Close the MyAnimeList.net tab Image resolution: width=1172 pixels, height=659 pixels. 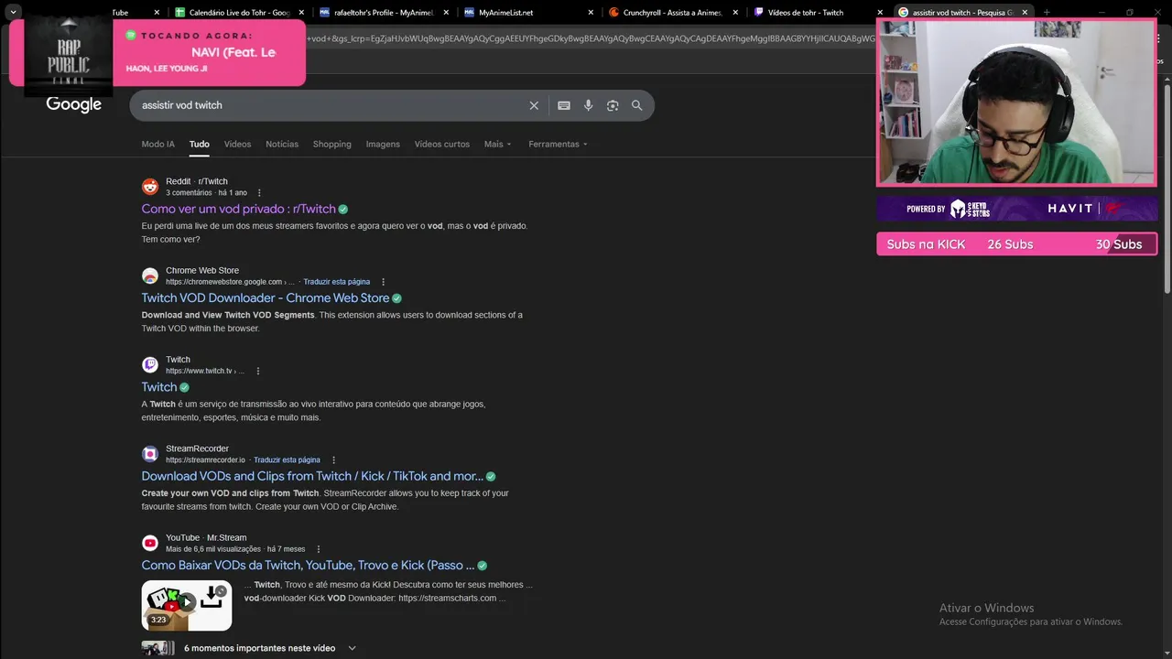pos(590,13)
